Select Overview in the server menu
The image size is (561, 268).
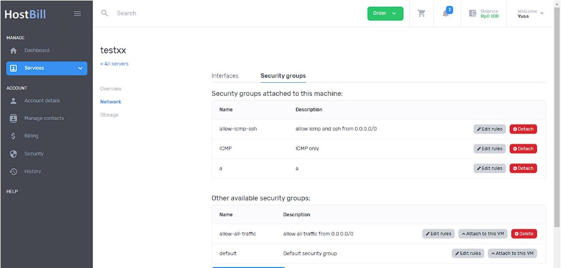tap(110, 88)
